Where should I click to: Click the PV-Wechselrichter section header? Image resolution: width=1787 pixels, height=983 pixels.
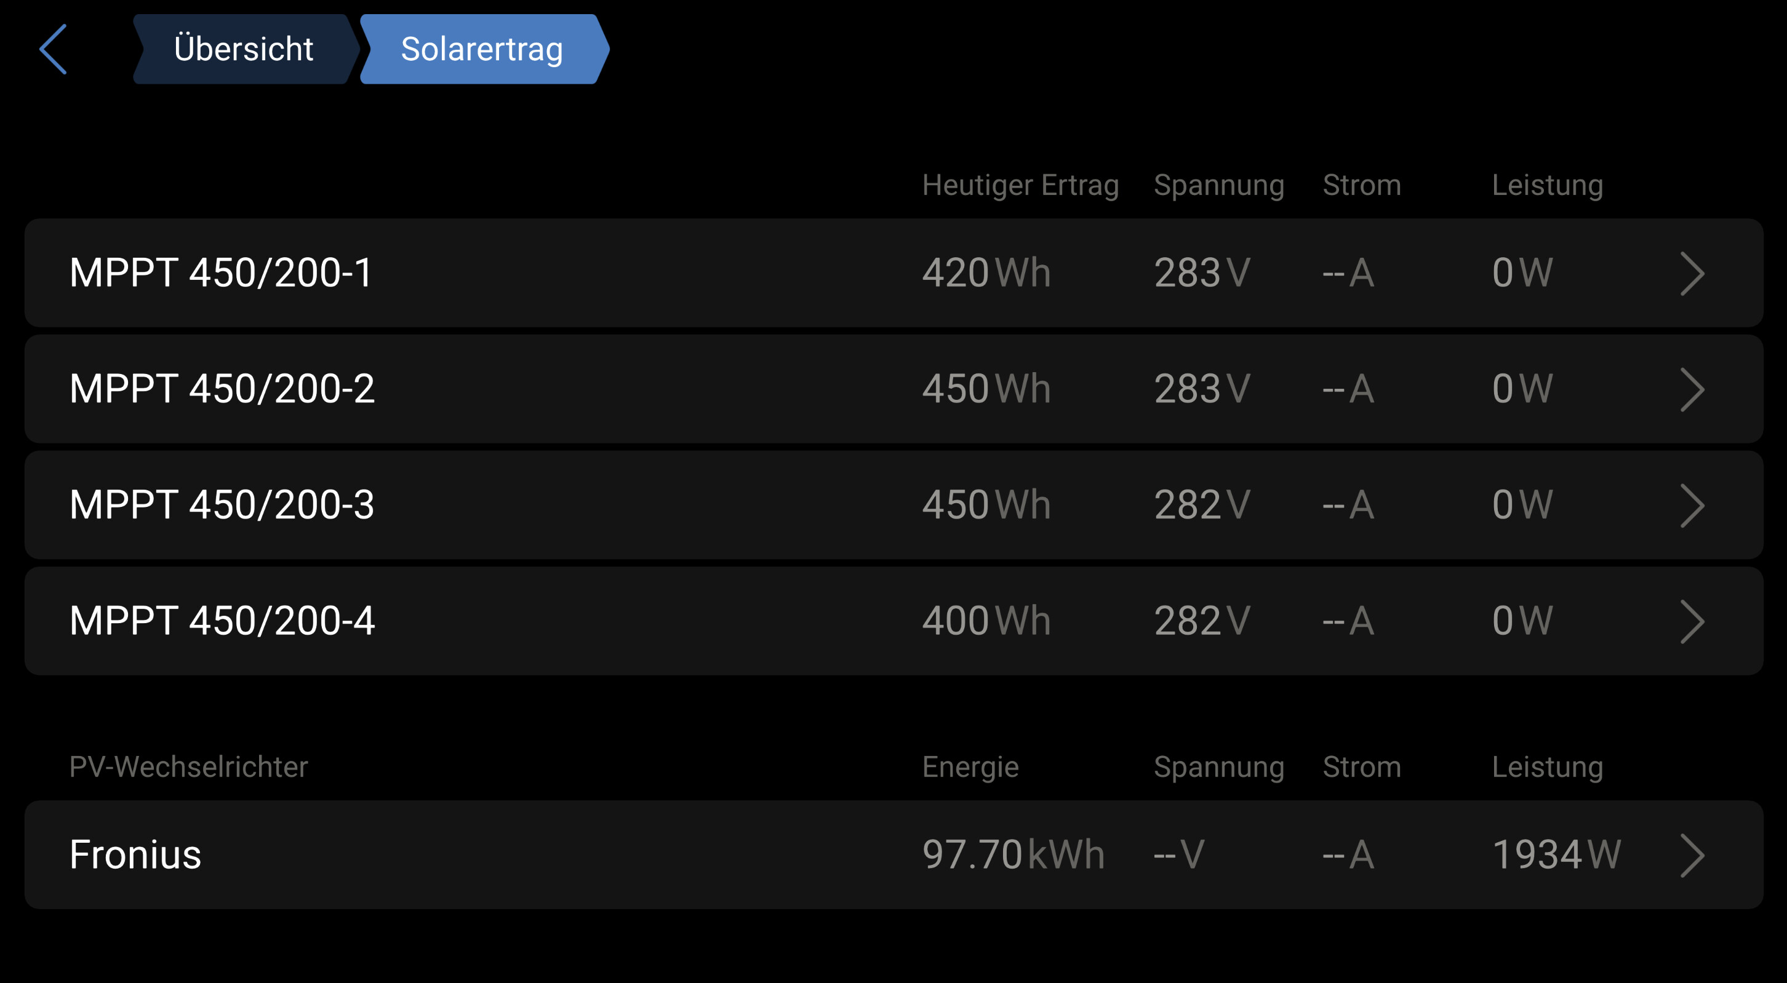point(188,766)
